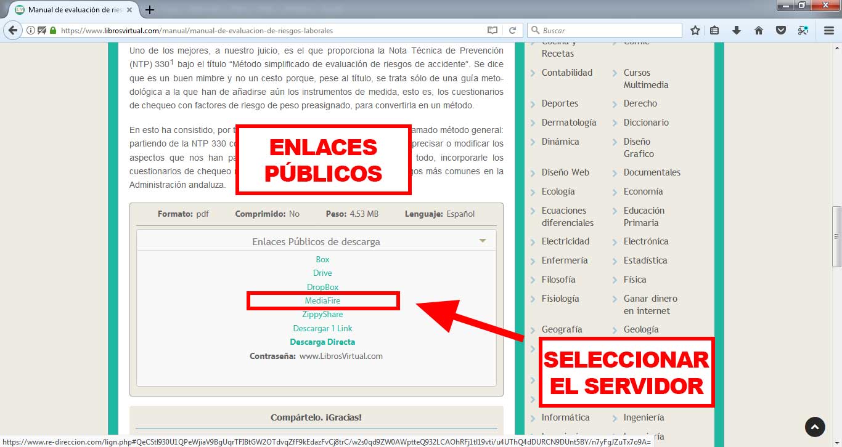The width and height of the screenshot is (842, 447).
Task: Open the Cursos Multimedia category
Action: (x=646, y=78)
